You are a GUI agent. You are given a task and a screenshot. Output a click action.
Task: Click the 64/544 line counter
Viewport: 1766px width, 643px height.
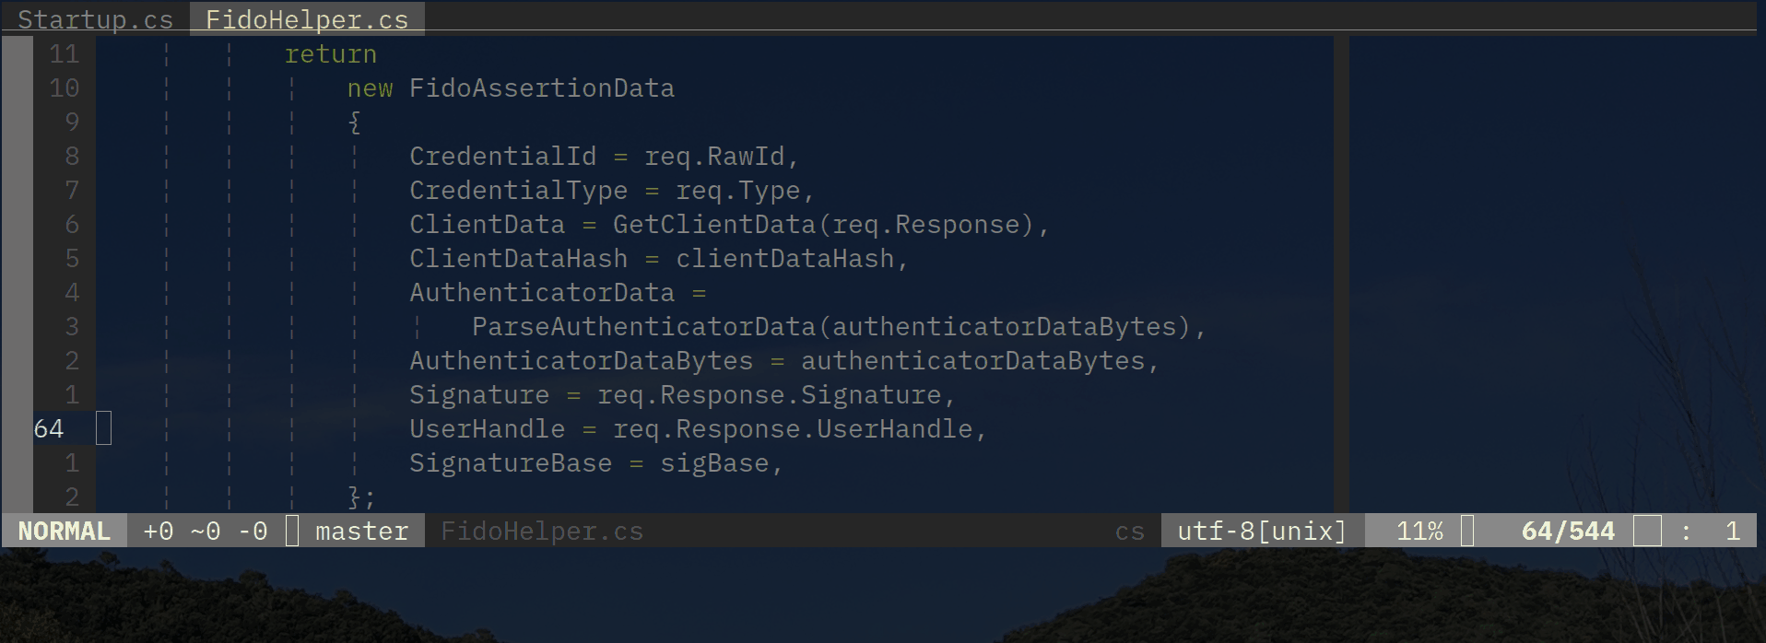[1568, 532]
